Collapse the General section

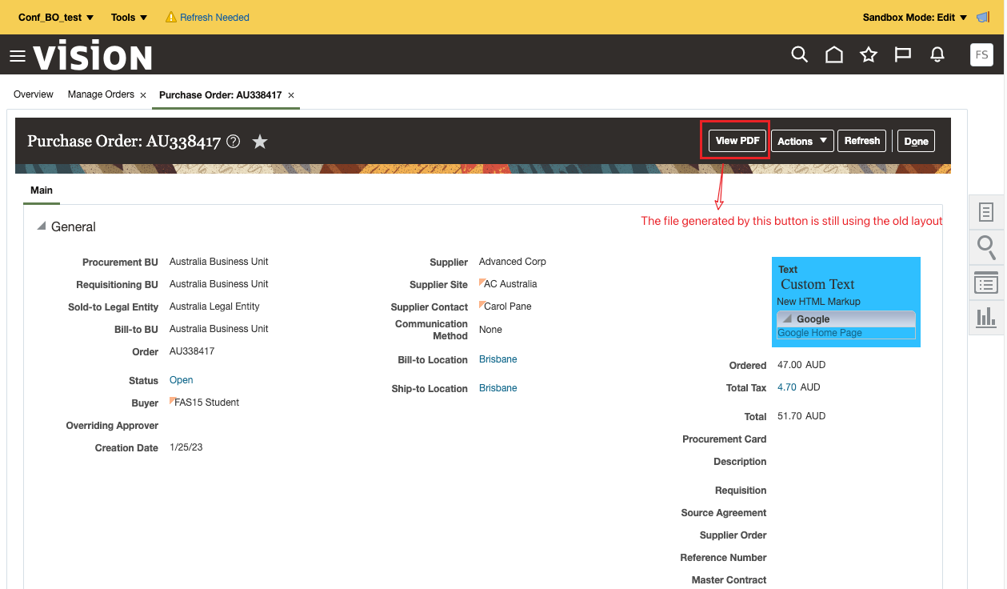pyautogui.click(x=42, y=226)
